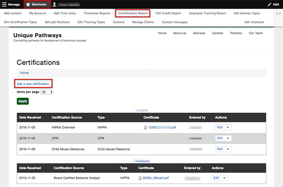This screenshot has width=283, height=187.
Task: Expand the Edit arrow for CPR row
Action: (228, 138)
